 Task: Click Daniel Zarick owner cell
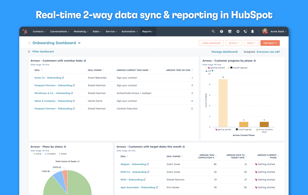(95, 101)
